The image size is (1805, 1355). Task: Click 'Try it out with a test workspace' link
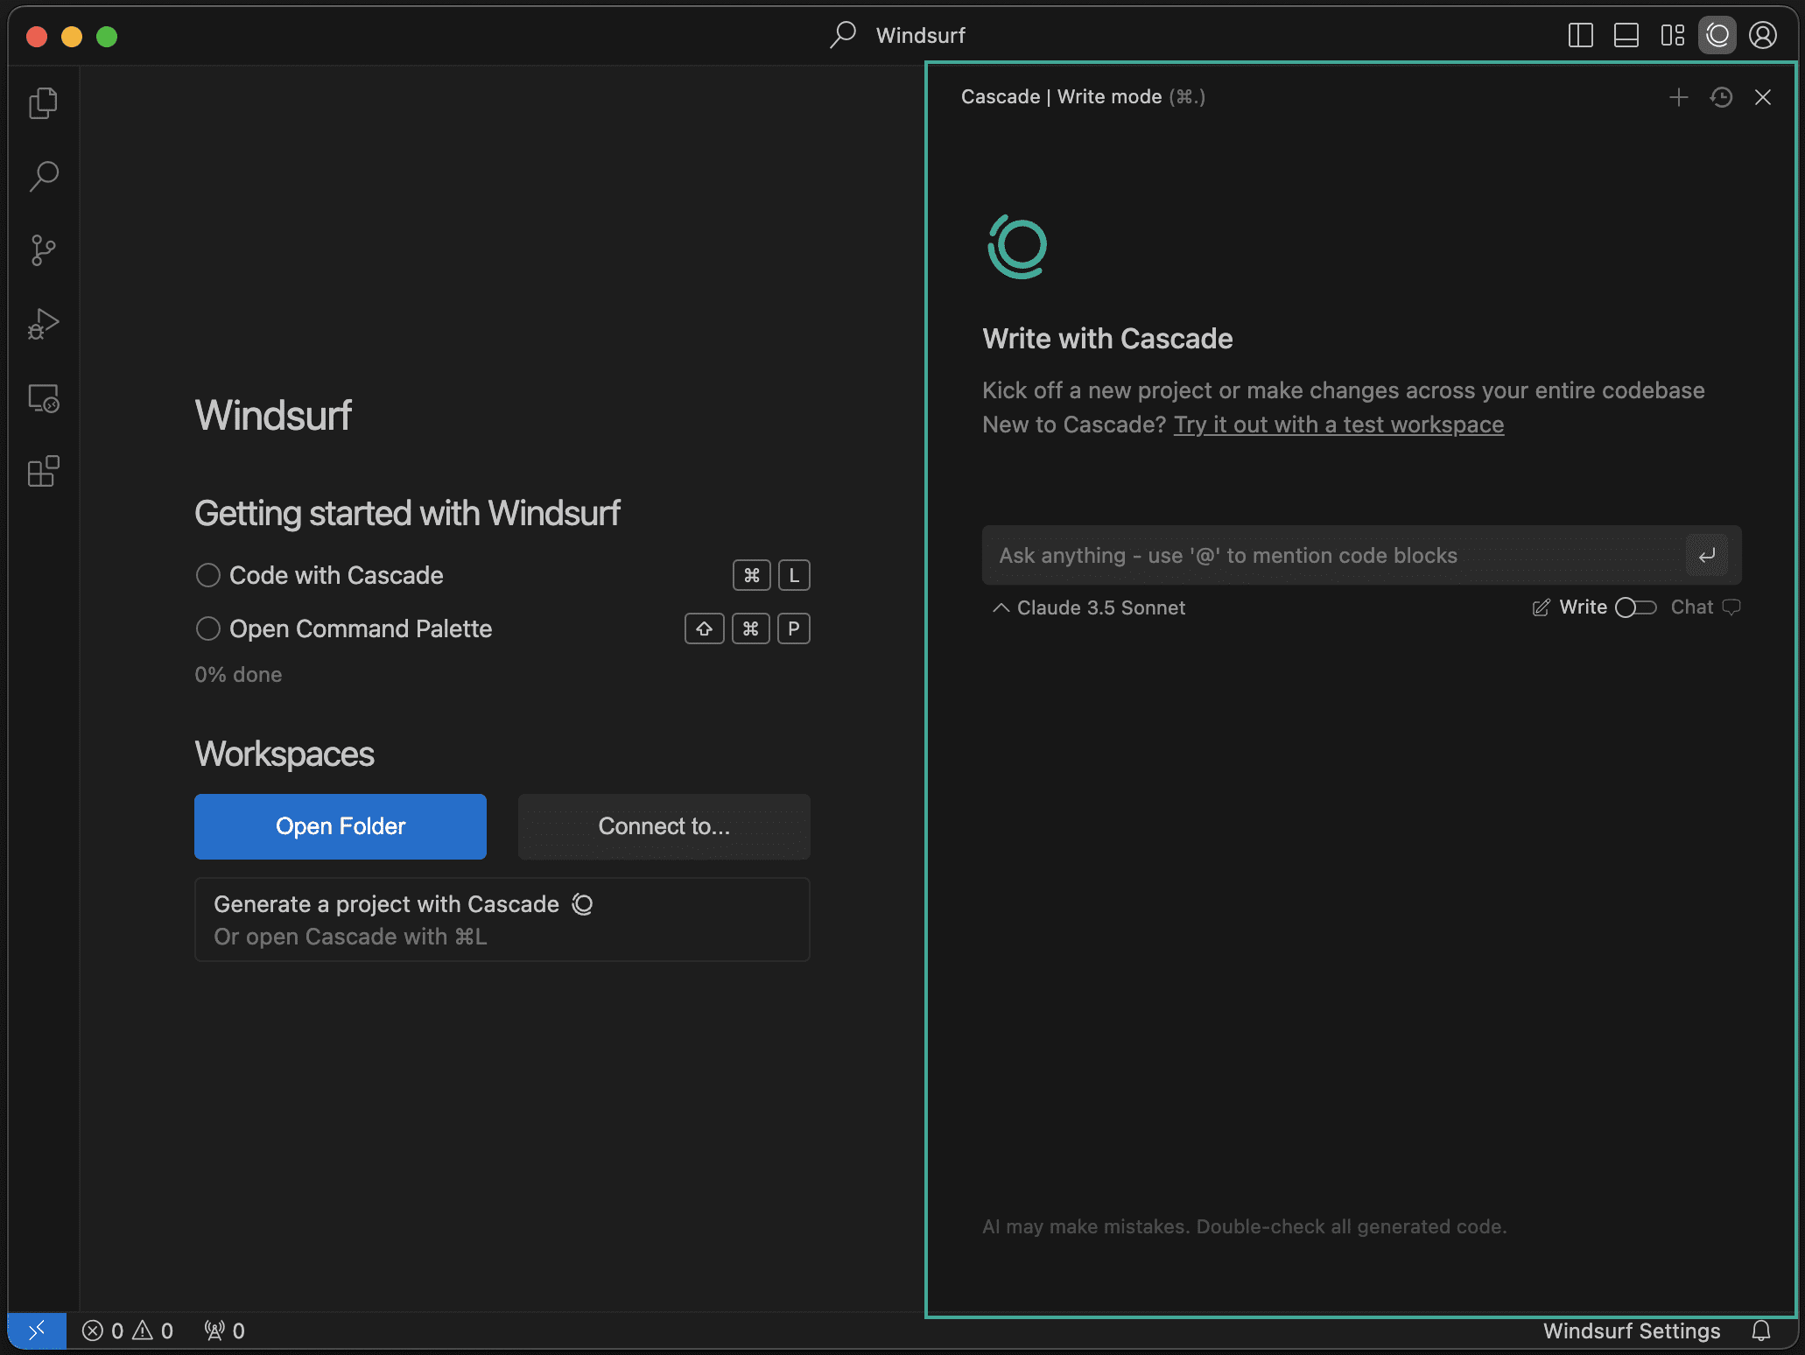(1338, 423)
